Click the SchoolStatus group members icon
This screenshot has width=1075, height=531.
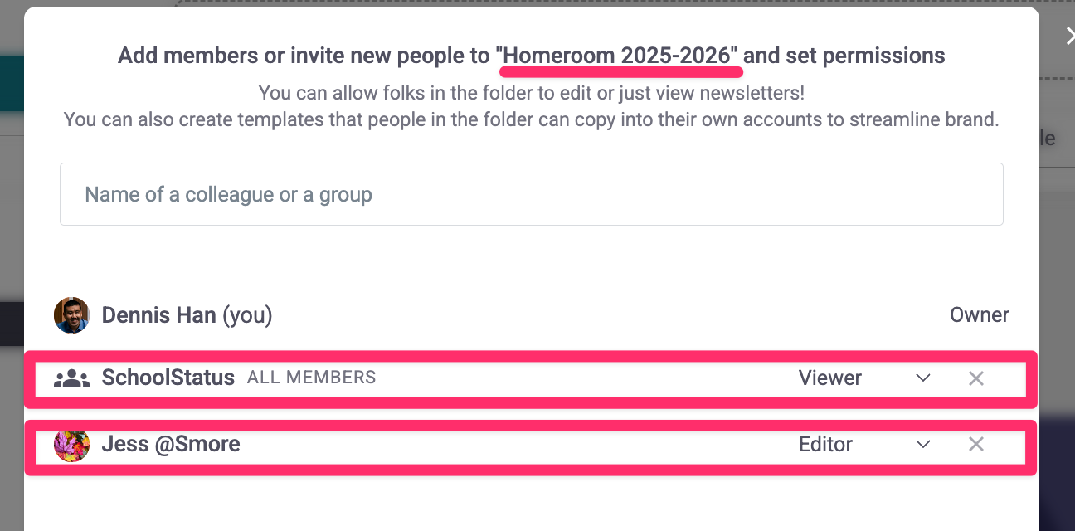(71, 378)
